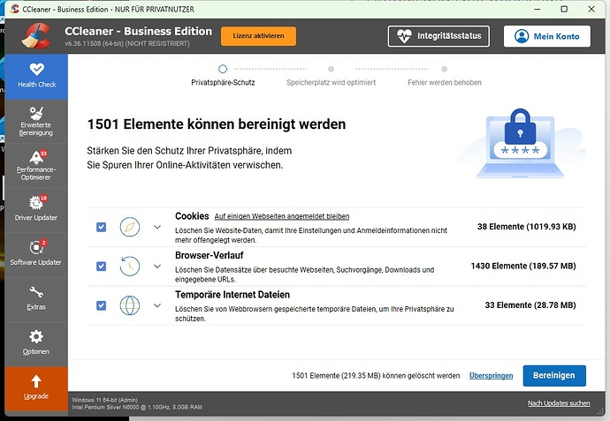Click Nach Updates suchen link
This screenshot has height=421, width=610.
click(x=559, y=403)
